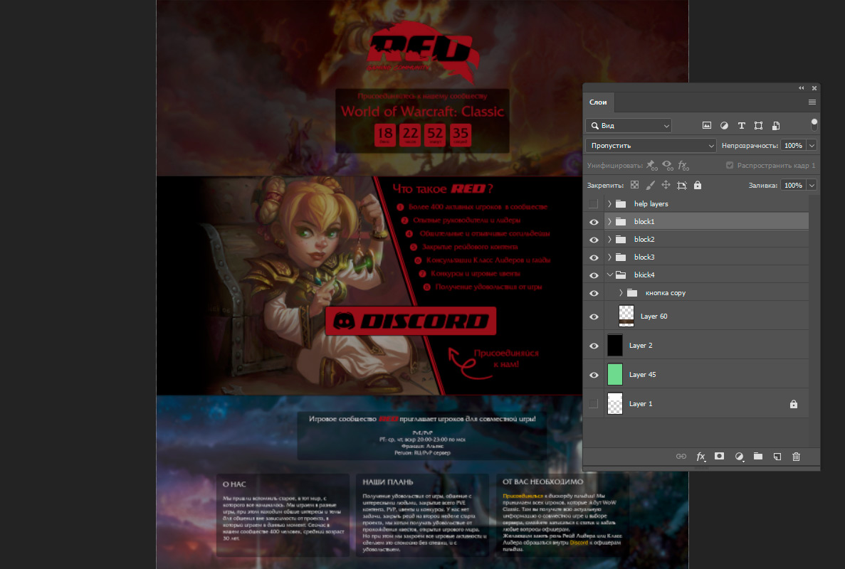Click the RED logo on canvas
Image resolution: width=845 pixels, height=569 pixels.
[x=424, y=52]
